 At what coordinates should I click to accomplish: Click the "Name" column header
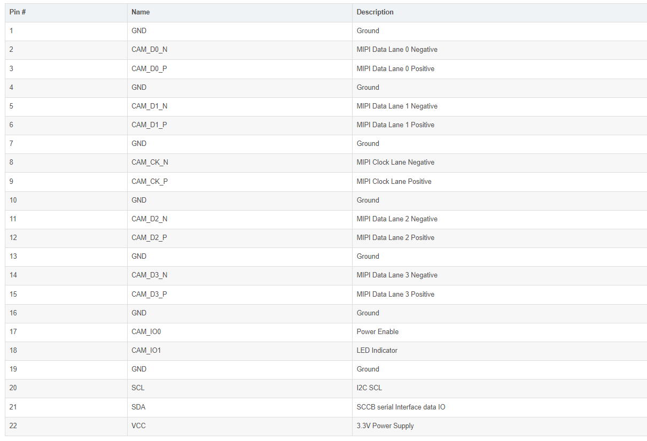(x=141, y=12)
